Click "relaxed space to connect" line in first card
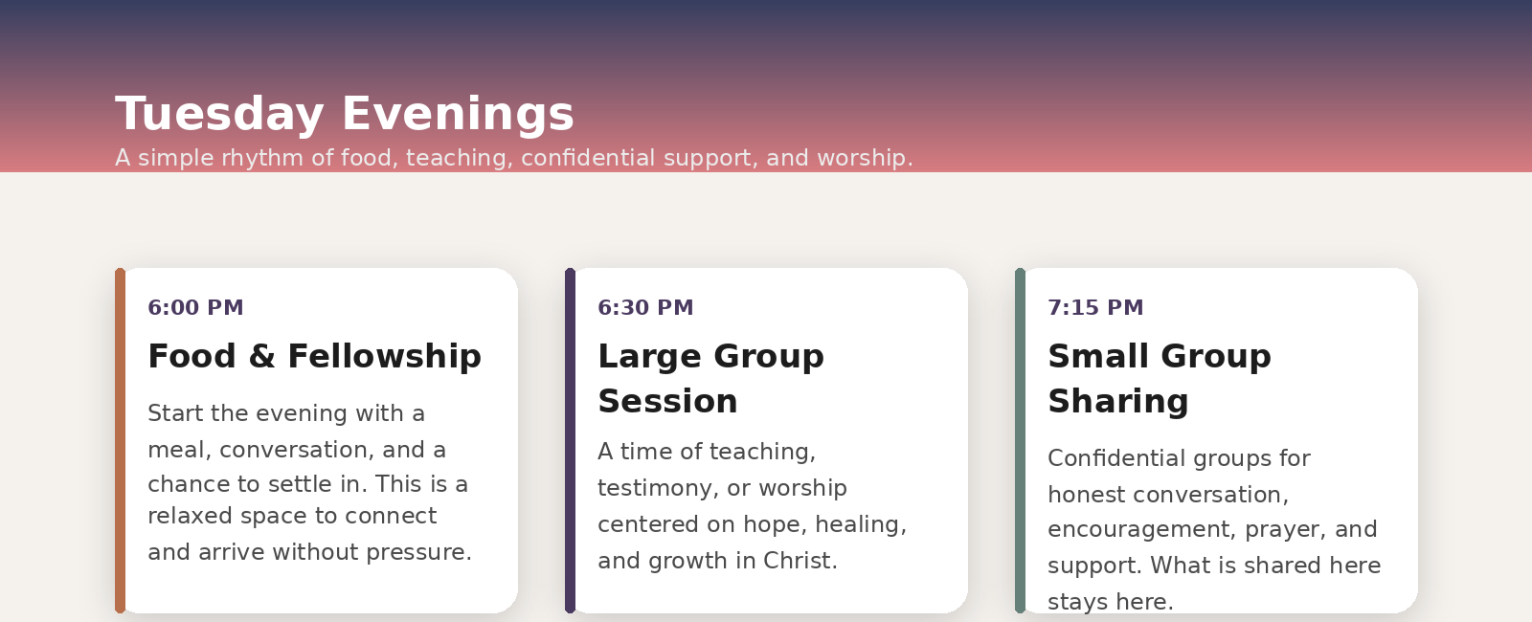Viewport: 1532px width, 622px height. [292, 516]
